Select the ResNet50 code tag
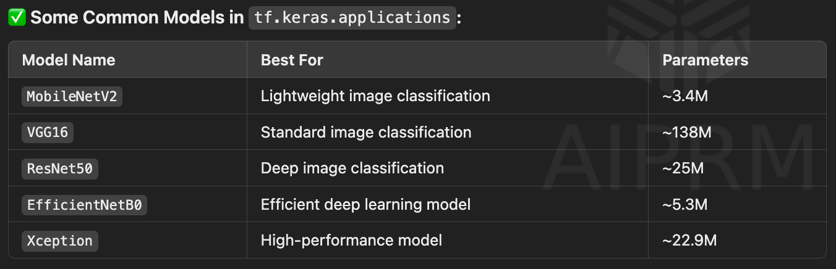Screen dimensions: 836x269 (60, 168)
